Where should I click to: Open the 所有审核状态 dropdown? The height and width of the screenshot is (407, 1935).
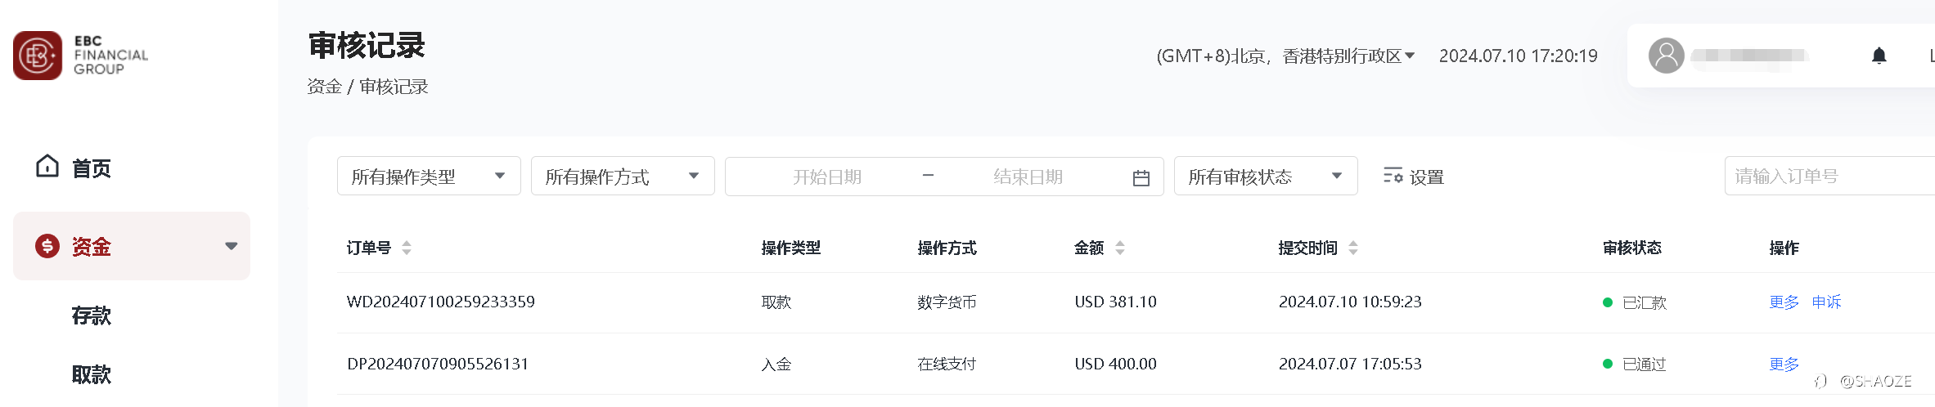click(x=1266, y=176)
